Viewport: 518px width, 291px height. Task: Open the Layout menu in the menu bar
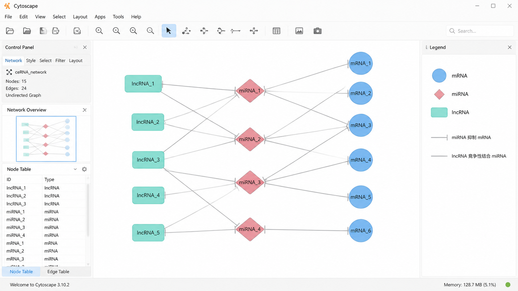80,17
